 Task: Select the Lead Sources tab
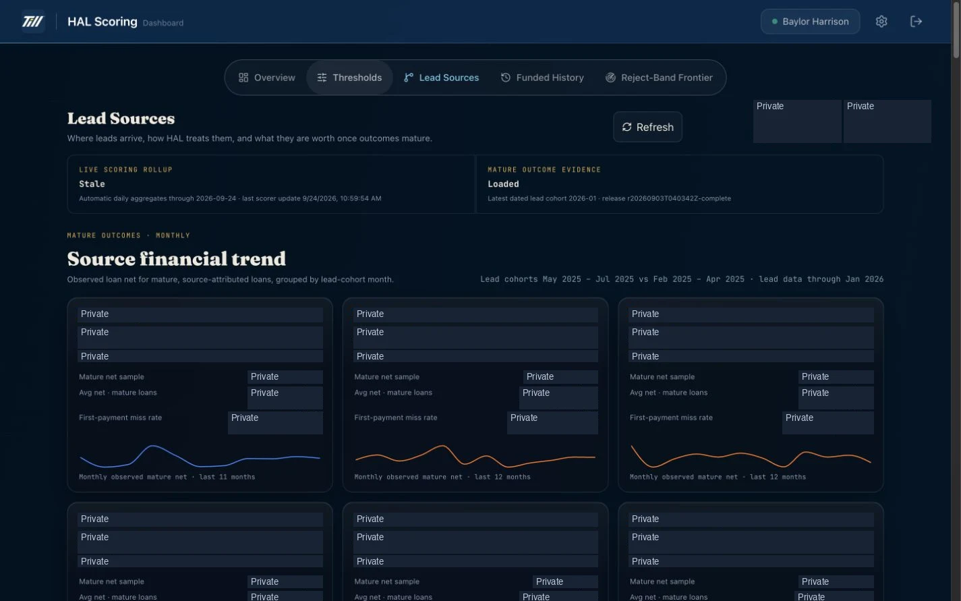pyautogui.click(x=441, y=78)
